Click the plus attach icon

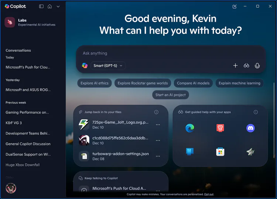[x=235, y=66]
